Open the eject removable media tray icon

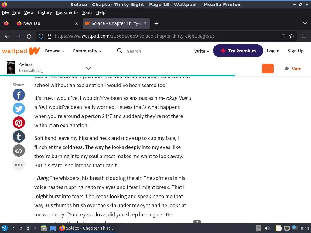[259, 228]
